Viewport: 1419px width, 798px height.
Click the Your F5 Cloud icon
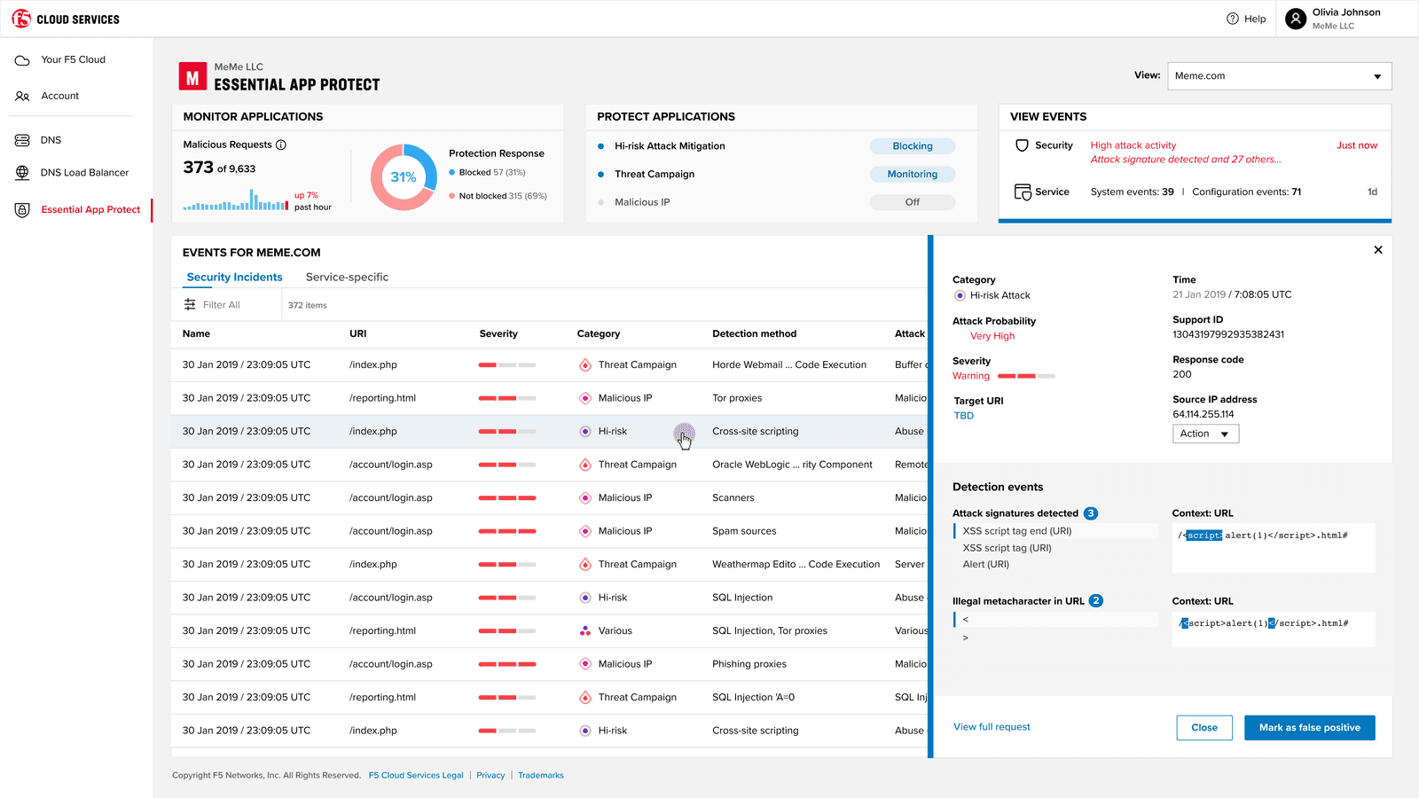(21, 59)
